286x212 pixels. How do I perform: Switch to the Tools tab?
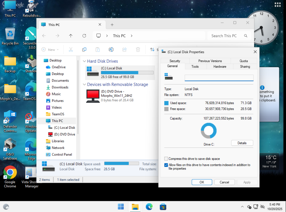(x=195, y=67)
